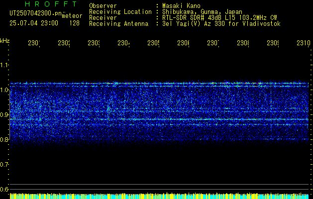313x199 pixels.
Task: Click the Receiving Antenna label
Action: (x=118, y=24)
